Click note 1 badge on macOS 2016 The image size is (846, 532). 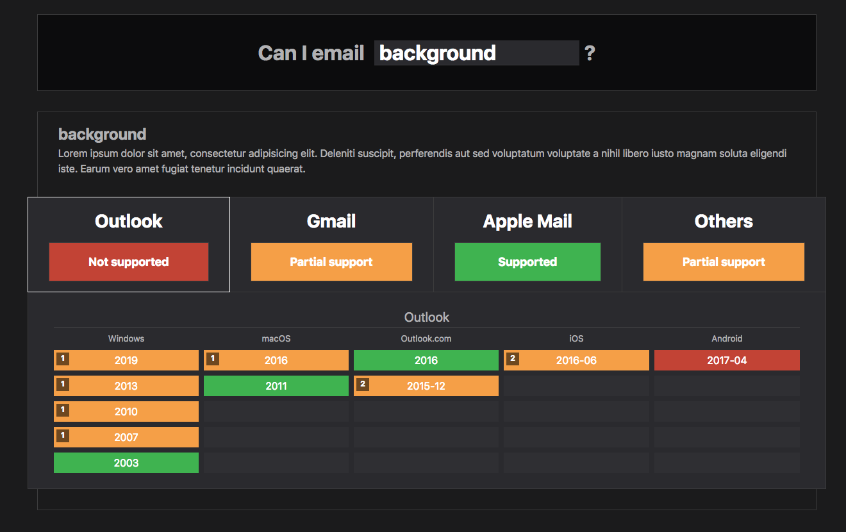[213, 359]
